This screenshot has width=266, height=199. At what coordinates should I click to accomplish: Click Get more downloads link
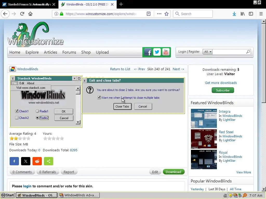pyautogui.click(x=221, y=83)
